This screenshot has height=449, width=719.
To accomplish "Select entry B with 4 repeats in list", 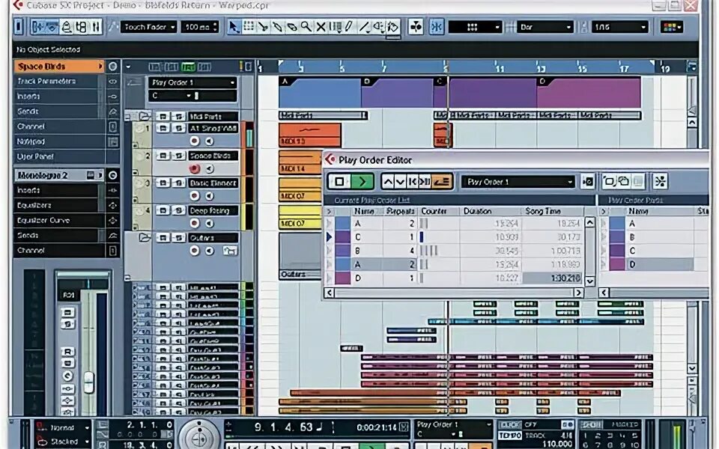I will click(x=454, y=251).
